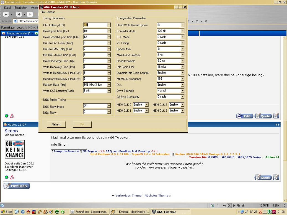The height and width of the screenshot is (215, 287).
Task: Change the MEM CLK 3 Enable setting
Action: (x=177, y=111)
